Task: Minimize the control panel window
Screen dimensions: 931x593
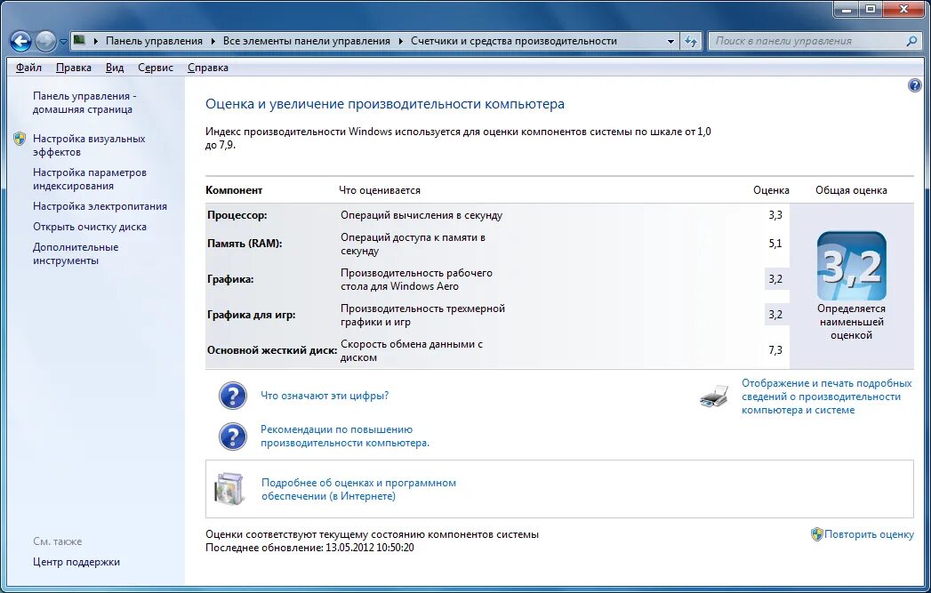Action: [x=846, y=10]
